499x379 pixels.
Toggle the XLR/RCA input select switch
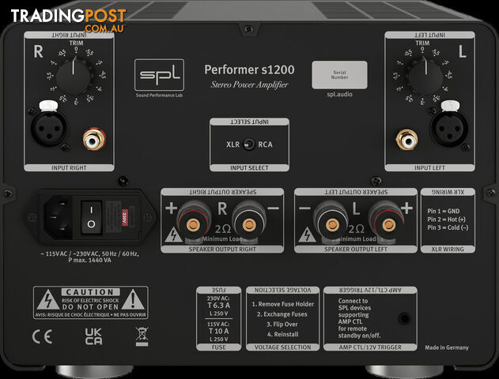248,144
